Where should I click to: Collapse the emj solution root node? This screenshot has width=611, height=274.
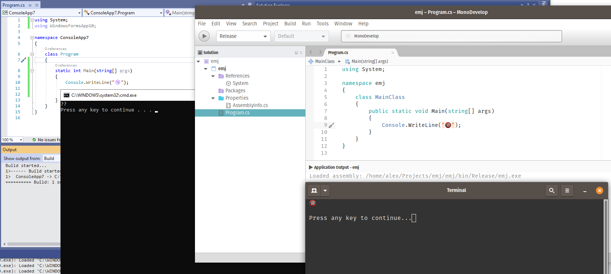pos(199,61)
